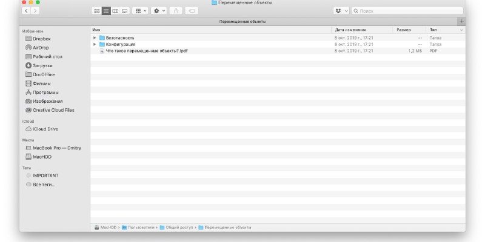Open the Dropbox toolbar menu

pyautogui.click(x=341, y=11)
